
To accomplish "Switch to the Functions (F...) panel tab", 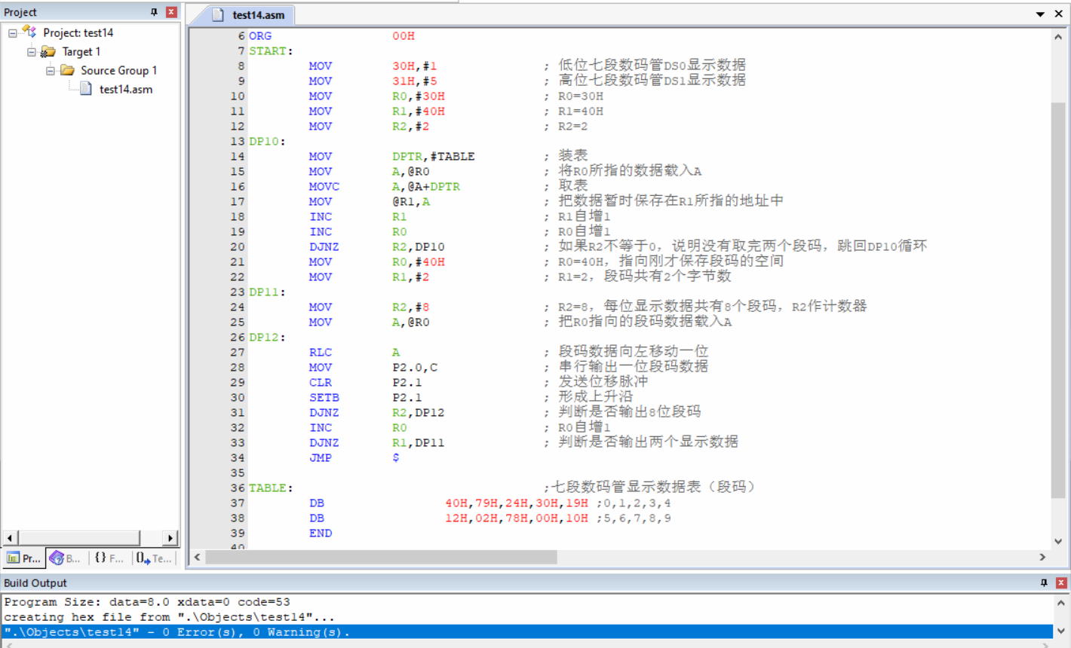I will (109, 558).
